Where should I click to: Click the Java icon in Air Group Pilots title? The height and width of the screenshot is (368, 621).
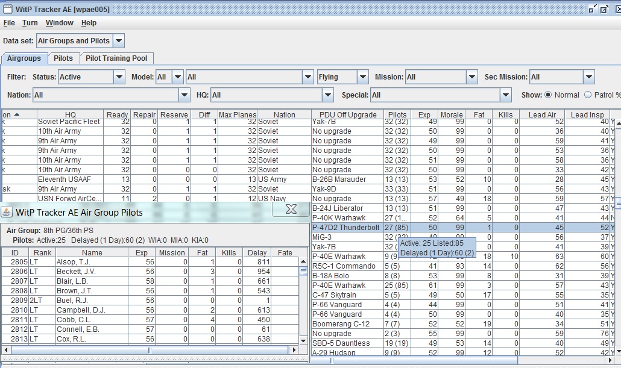(7, 212)
